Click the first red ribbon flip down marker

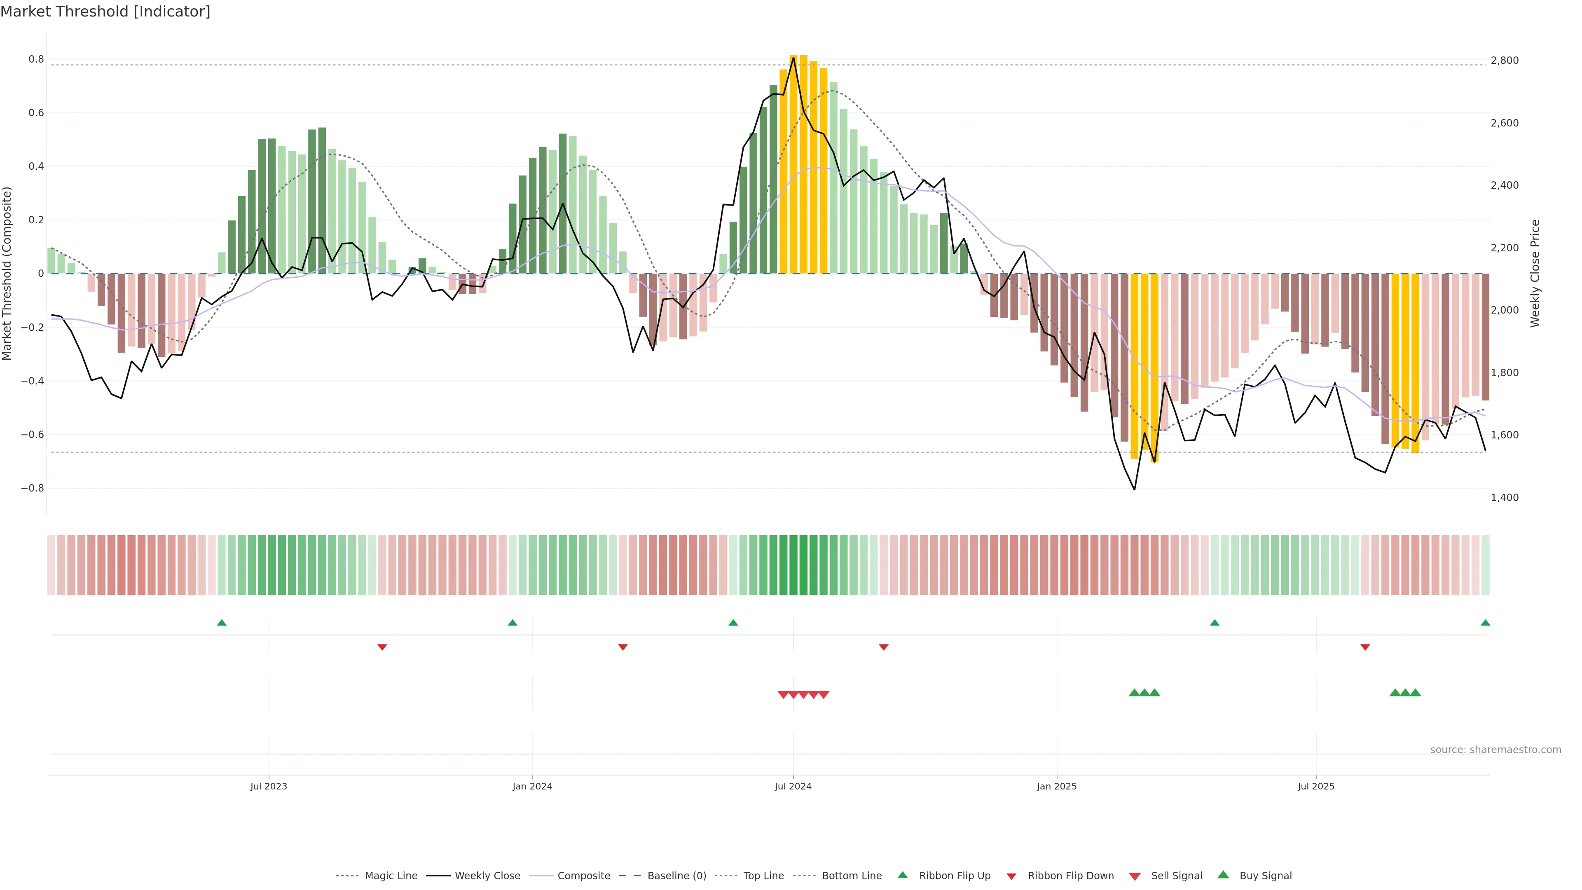click(x=382, y=647)
